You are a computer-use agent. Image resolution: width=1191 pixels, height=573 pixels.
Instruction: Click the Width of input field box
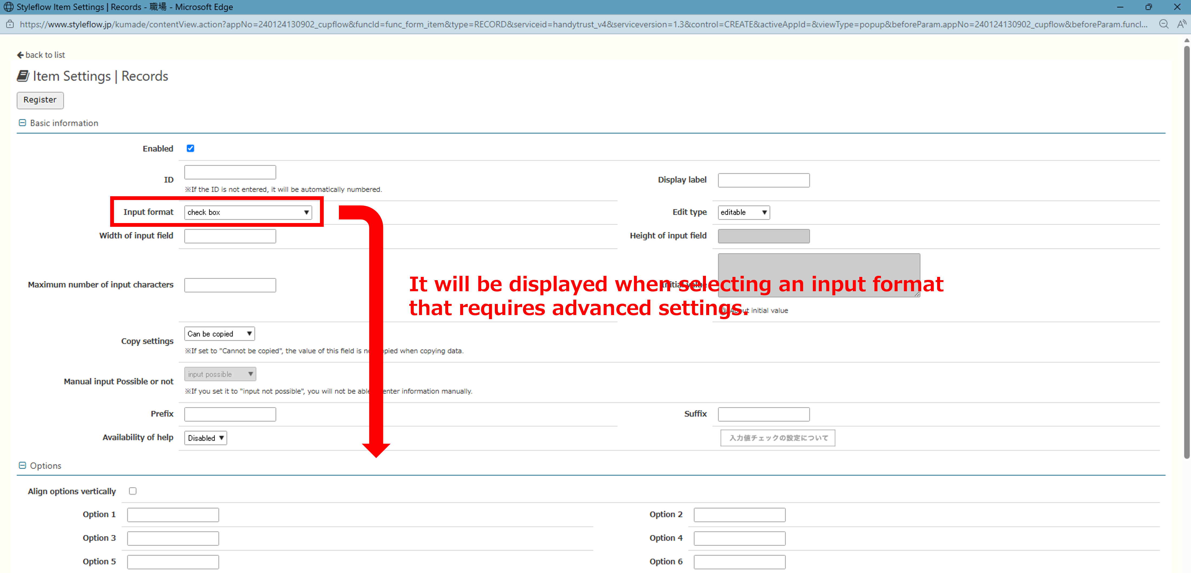click(230, 236)
